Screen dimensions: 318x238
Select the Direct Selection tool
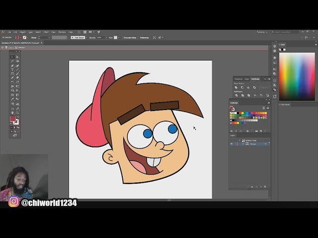17,57
